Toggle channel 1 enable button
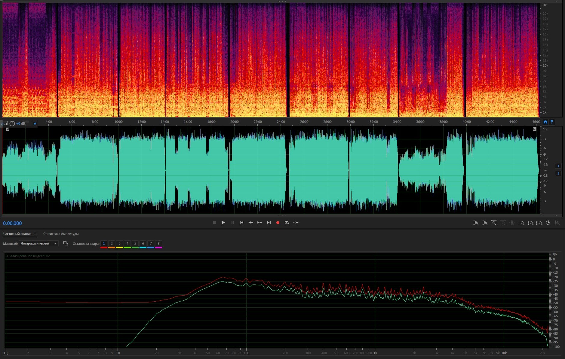 pos(558,166)
